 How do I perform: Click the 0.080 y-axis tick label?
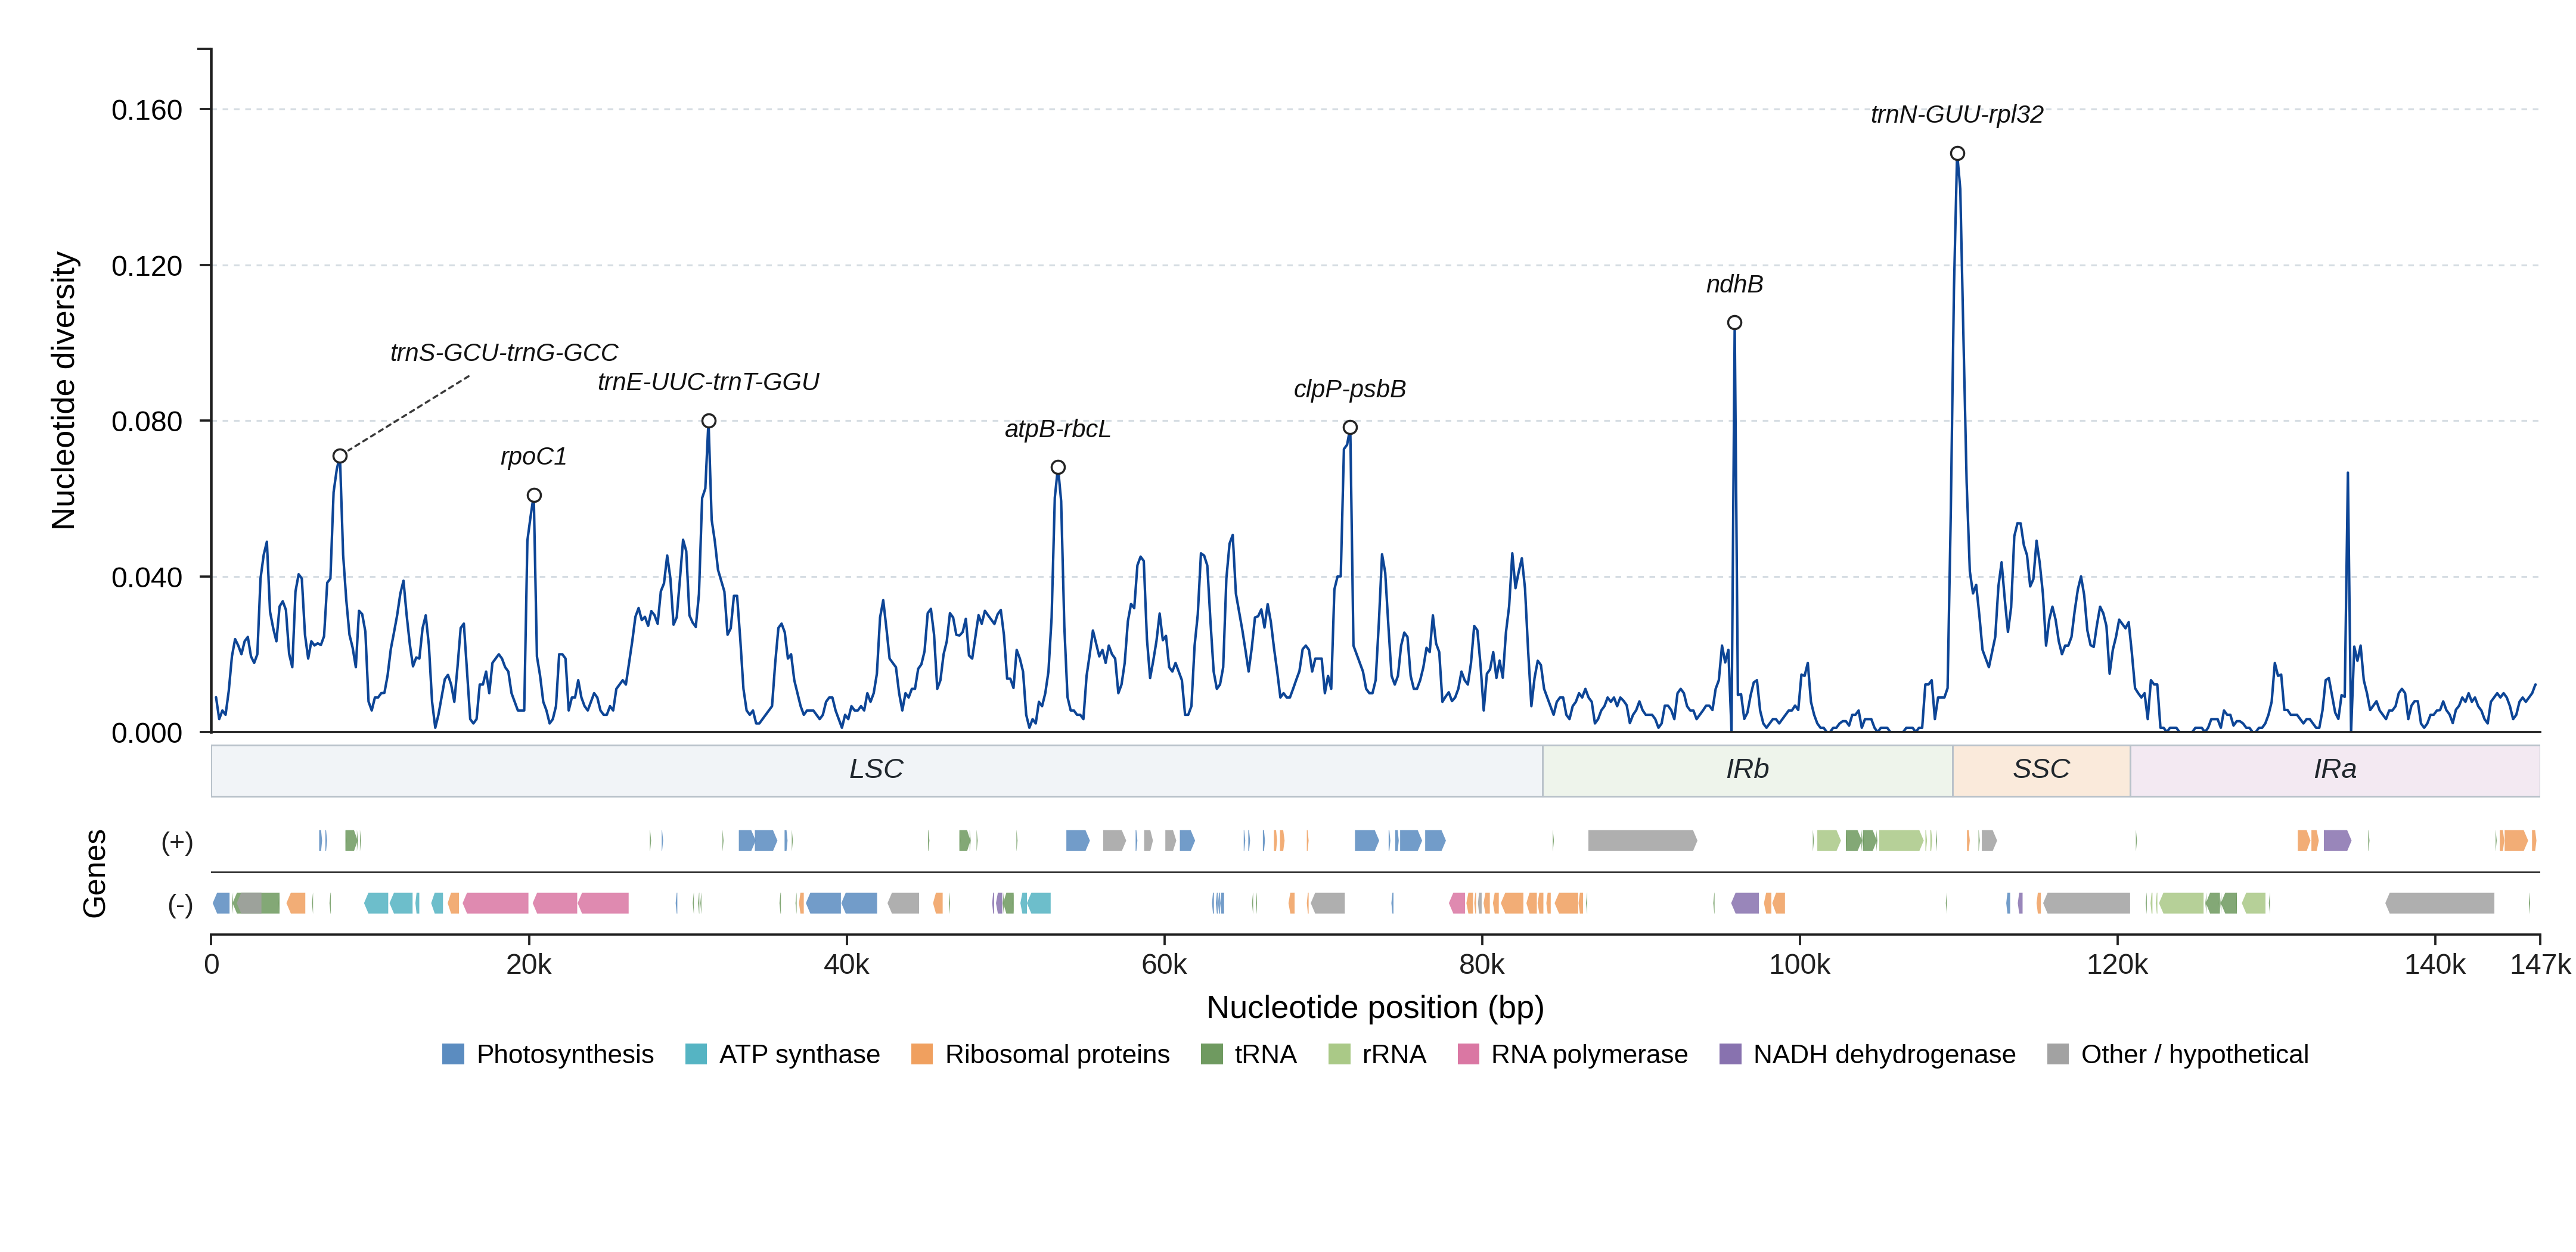(x=147, y=422)
